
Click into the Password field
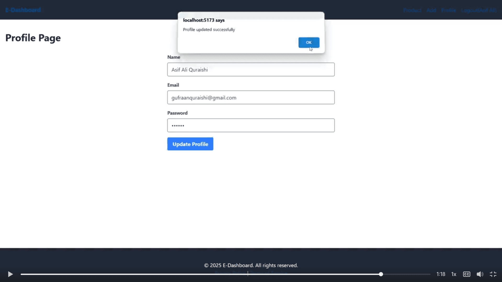pos(251,125)
